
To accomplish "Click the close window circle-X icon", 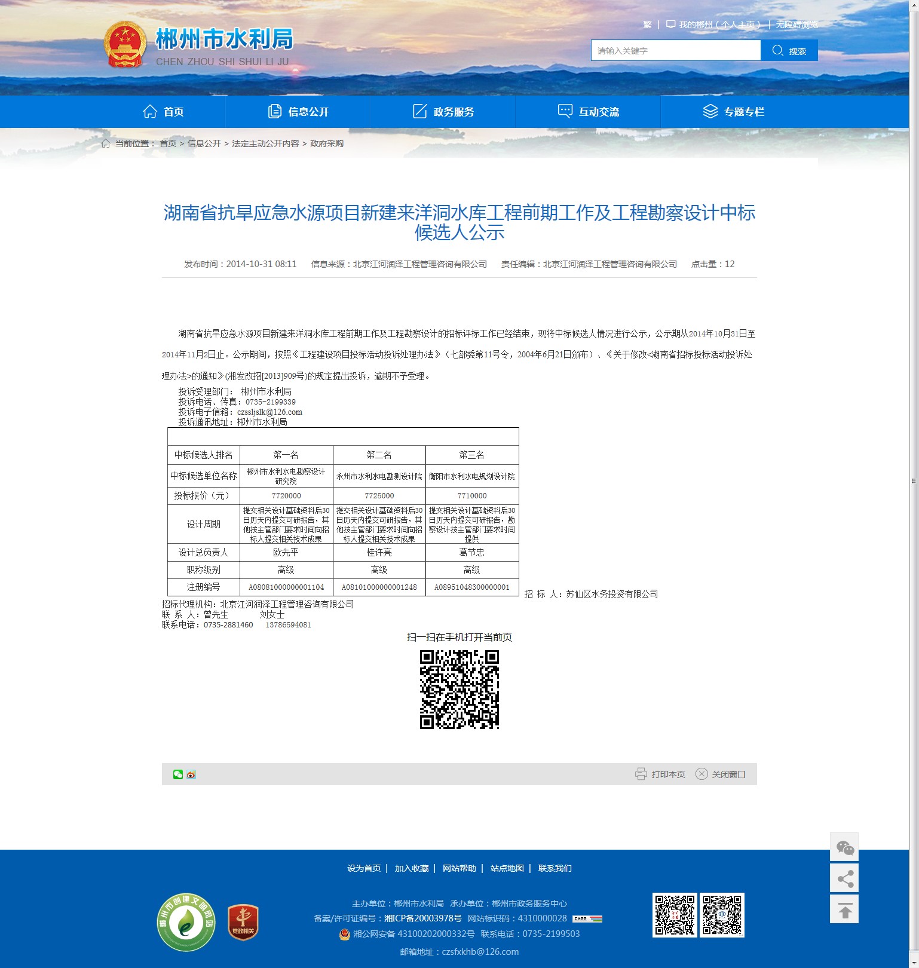I will pos(701,774).
